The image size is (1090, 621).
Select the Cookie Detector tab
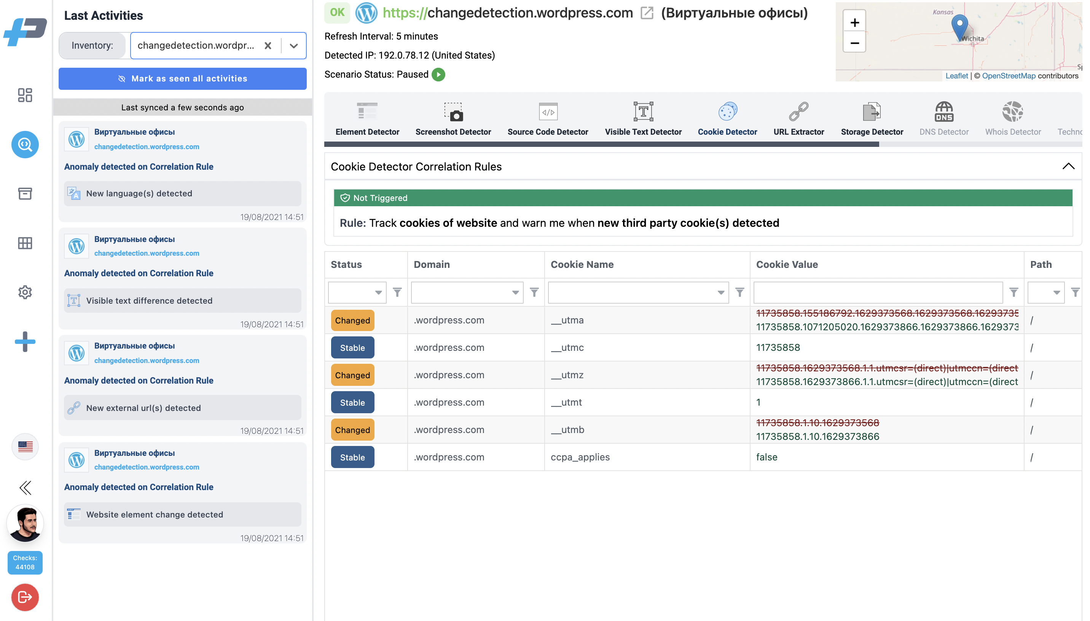tap(727, 119)
